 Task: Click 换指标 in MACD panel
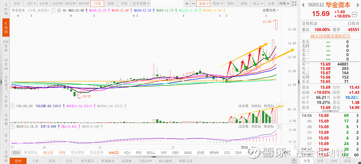point(269,127)
